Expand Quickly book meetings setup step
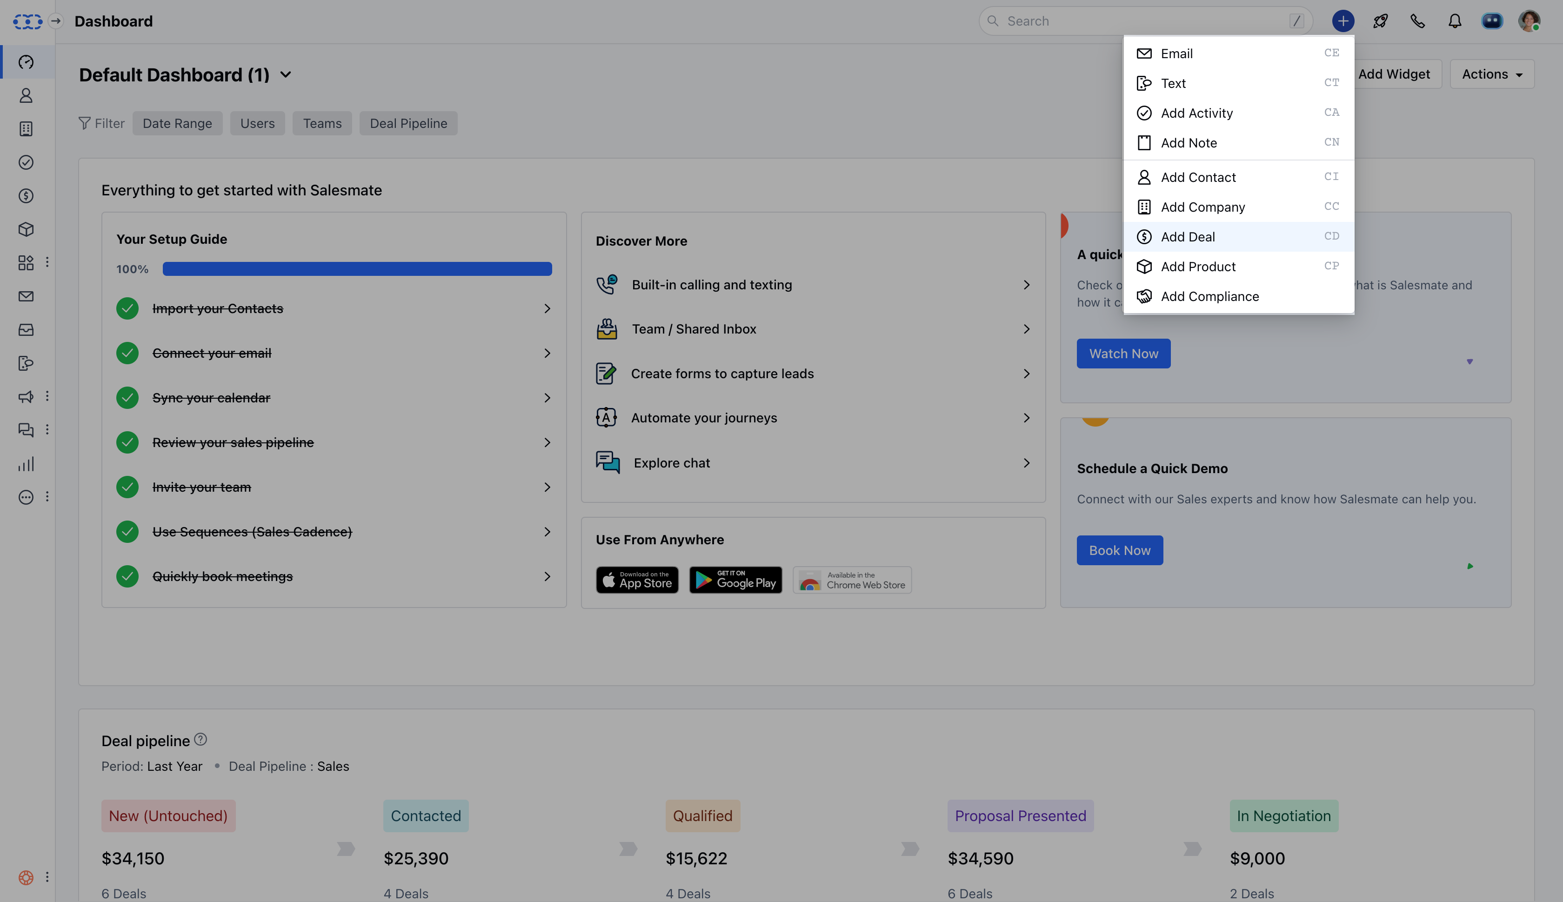Image resolution: width=1563 pixels, height=902 pixels. [334, 576]
